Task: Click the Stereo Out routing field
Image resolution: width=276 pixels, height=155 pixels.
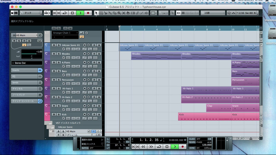Action: [x=27, y=63]
